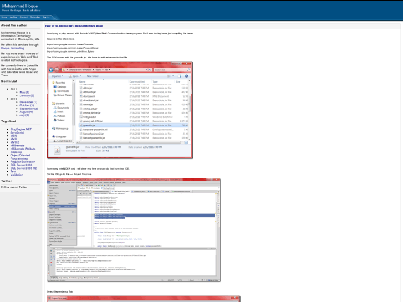Open the Windows Explorer guavalib.jar screenshot image

pyautogui.click(x=120, y=110)
